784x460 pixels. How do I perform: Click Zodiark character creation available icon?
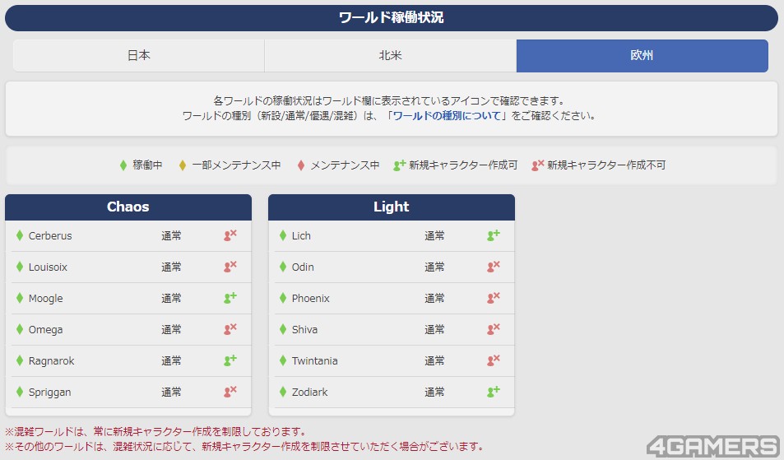tap(494, 392)
